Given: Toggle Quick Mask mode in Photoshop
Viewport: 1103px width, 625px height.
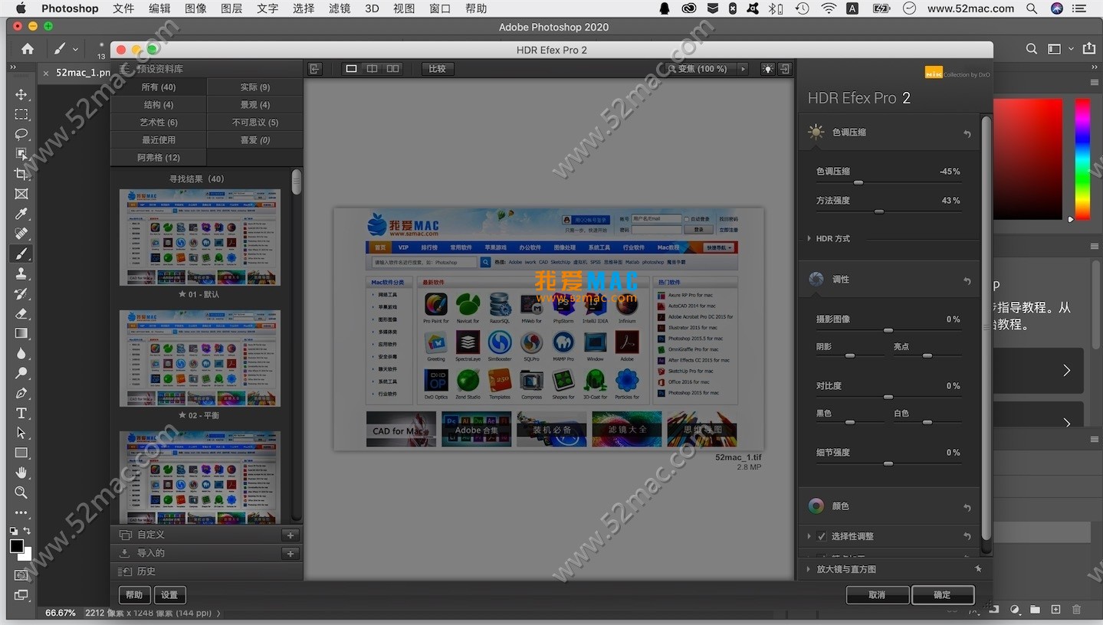Looking at the screenshot, I should (x=21, y=575).
